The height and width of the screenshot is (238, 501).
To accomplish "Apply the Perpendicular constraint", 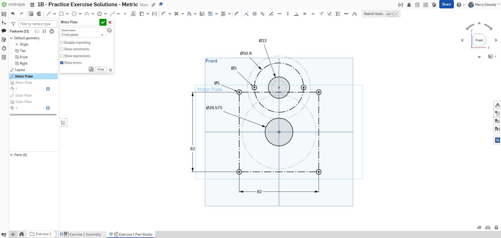I will point(296,14).
